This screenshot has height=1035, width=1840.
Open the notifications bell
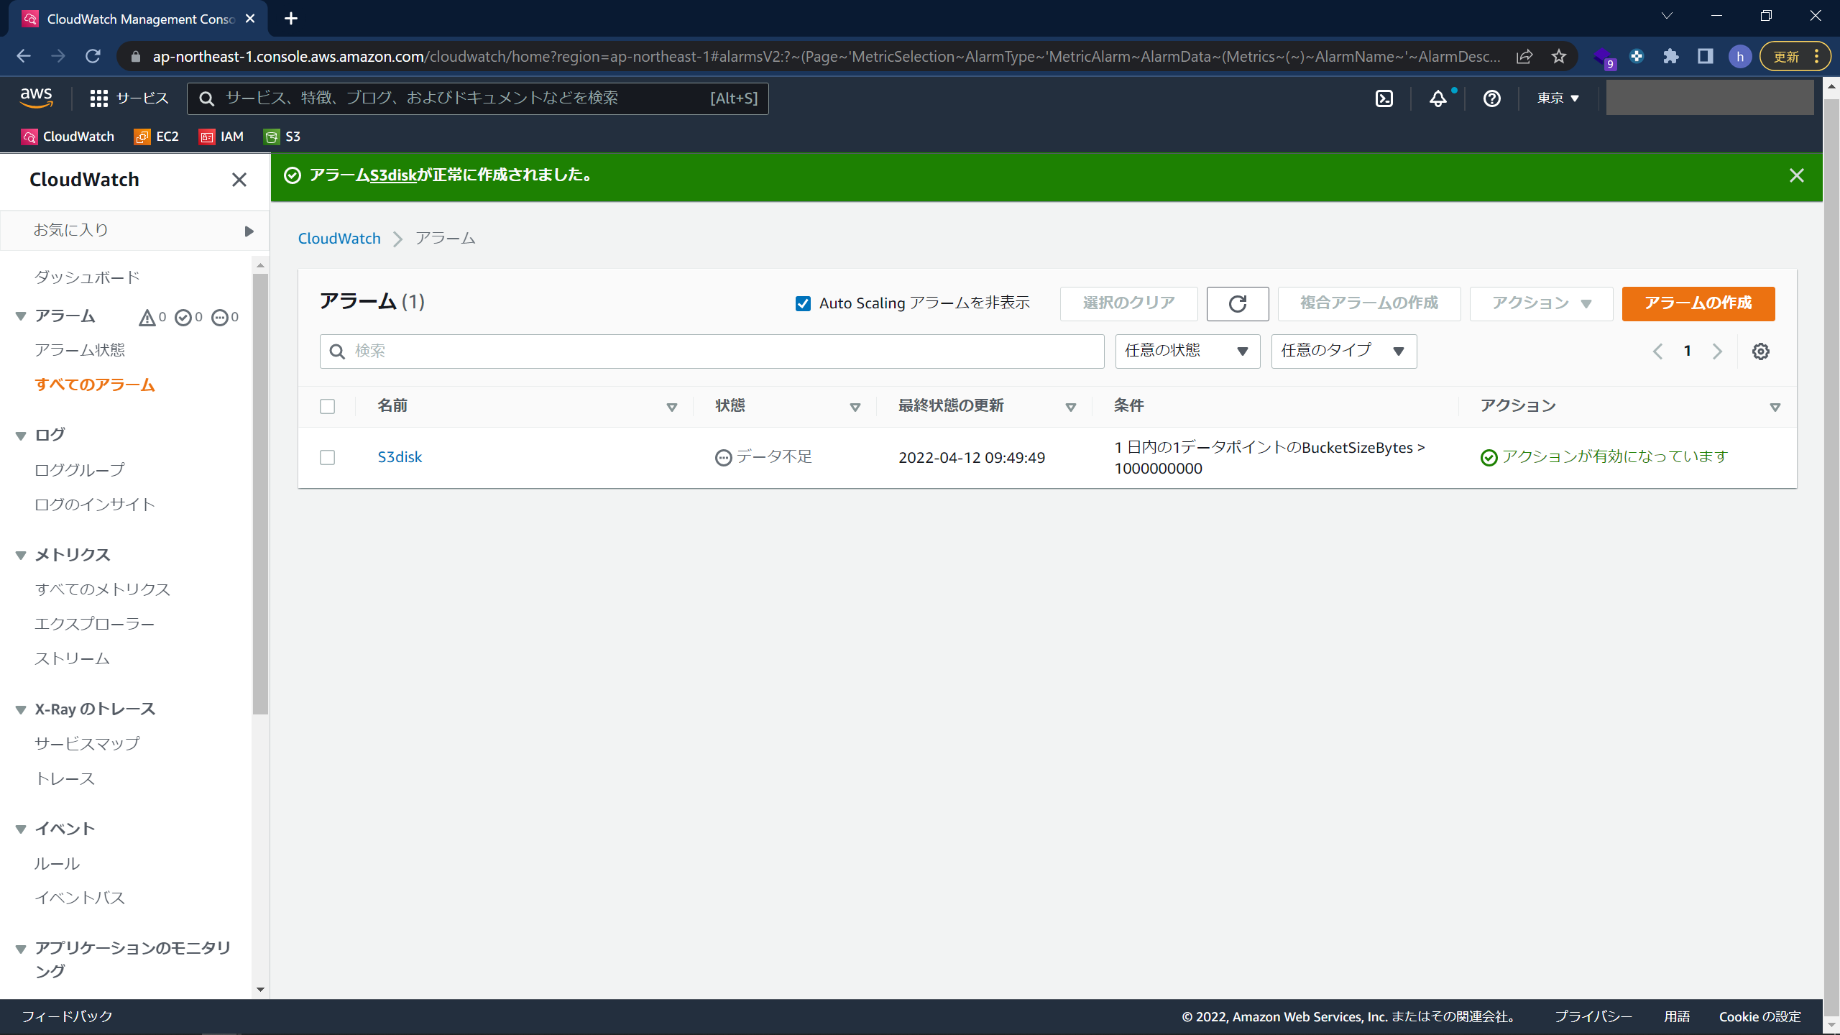tap(1438, 98)
